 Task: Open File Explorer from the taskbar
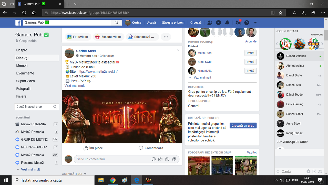tap(101, 180)
